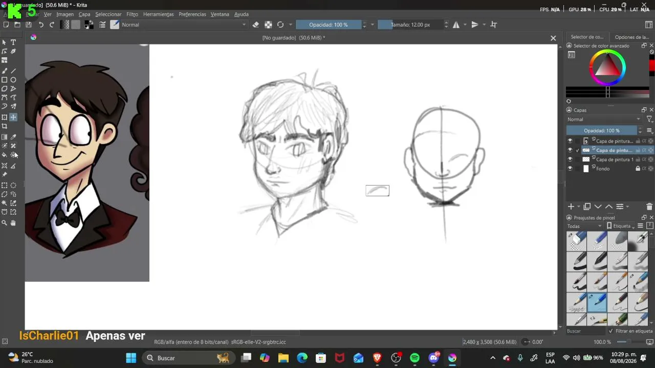Toggle the Fondo layer lock
This screenshot has height=368, width=655.
pyautogui.click(x=638, y=169)
